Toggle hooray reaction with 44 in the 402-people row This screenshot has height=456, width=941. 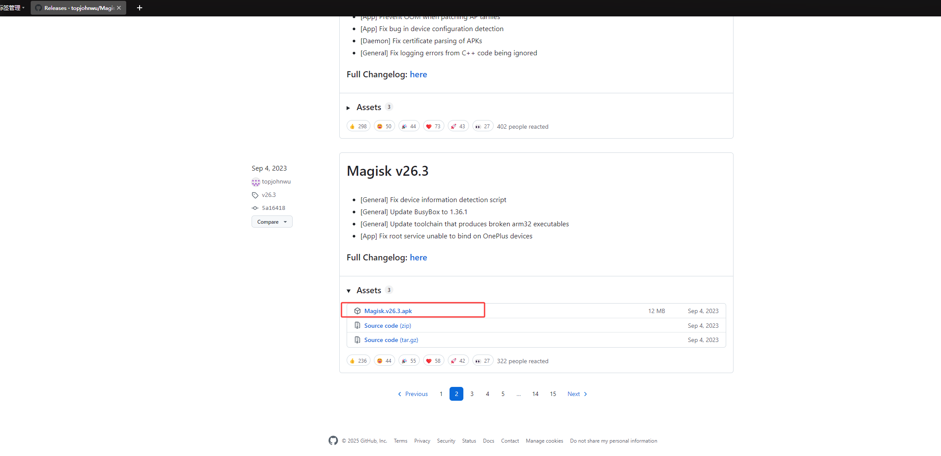[x=409, y=126]
